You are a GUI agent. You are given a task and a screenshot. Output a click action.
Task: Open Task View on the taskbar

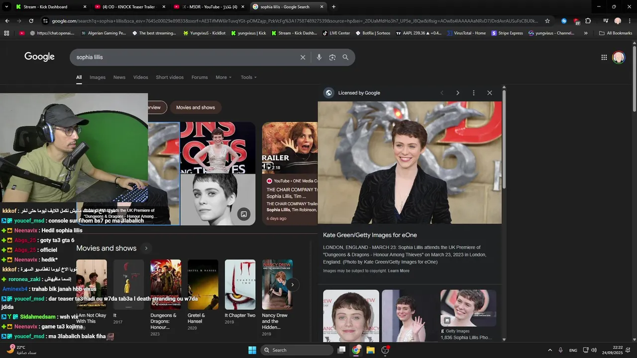[341, 350]
